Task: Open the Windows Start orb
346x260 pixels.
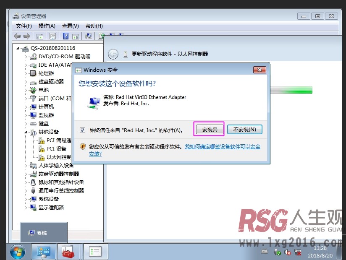Action: pyautogui.click(x=18, y=252)
